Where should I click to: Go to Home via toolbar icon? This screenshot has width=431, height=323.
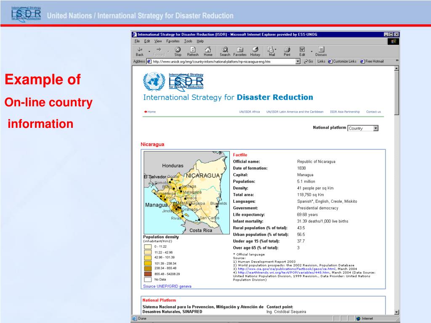[x=208, y=51]
